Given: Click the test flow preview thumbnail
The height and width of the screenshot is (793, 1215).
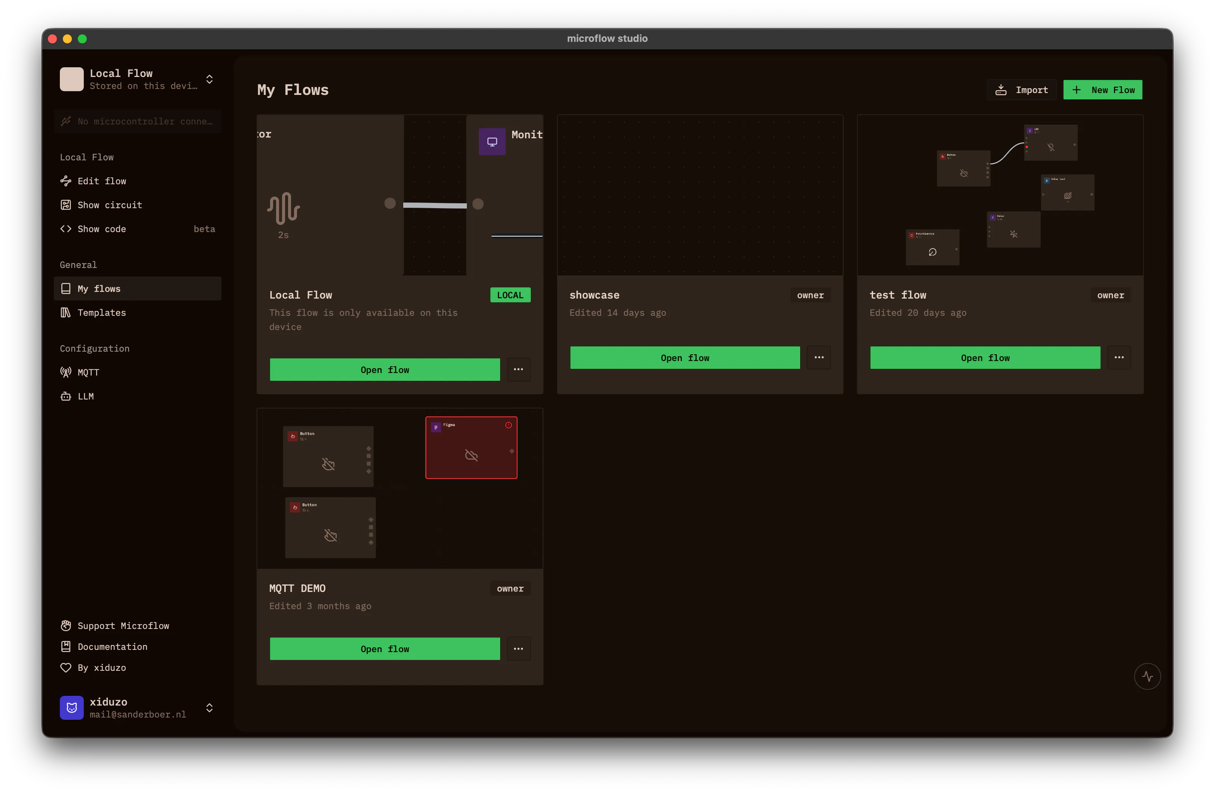Looking at the screenshot, I should tap(1000, 195).
